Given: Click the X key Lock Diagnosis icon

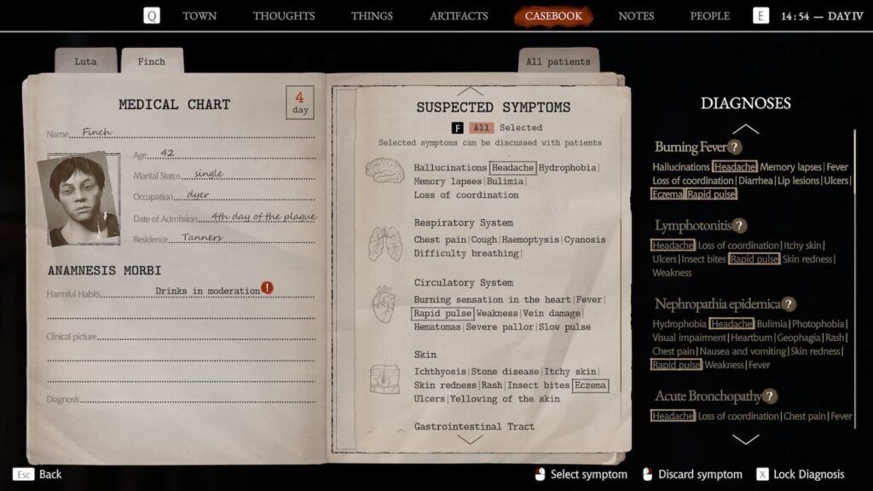Looking at the screenshot, I should click(762, 474).
